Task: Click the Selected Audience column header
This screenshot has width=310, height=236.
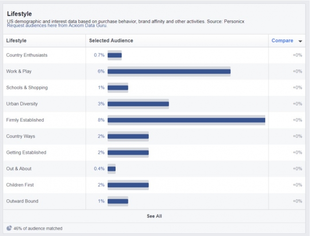Action: click(111, 41)
